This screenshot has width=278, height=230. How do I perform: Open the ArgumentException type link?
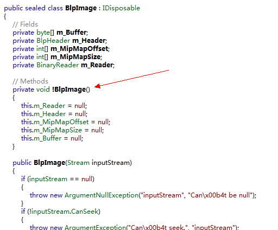(95, 227)
